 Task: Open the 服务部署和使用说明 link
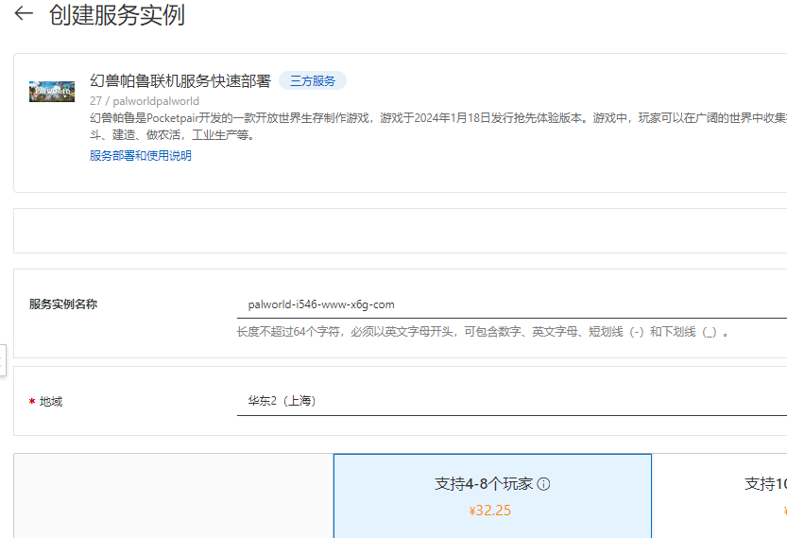[x=140, y=156]
